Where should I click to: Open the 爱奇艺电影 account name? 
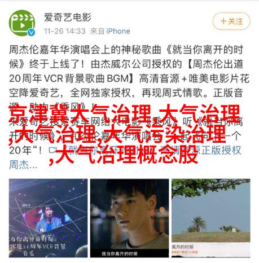[x=68, y=17]
